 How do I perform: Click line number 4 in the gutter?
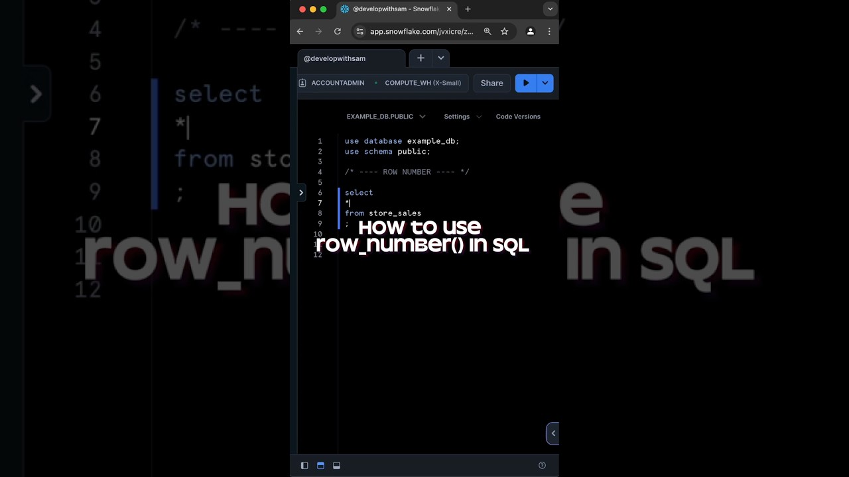tap(320, 172)
